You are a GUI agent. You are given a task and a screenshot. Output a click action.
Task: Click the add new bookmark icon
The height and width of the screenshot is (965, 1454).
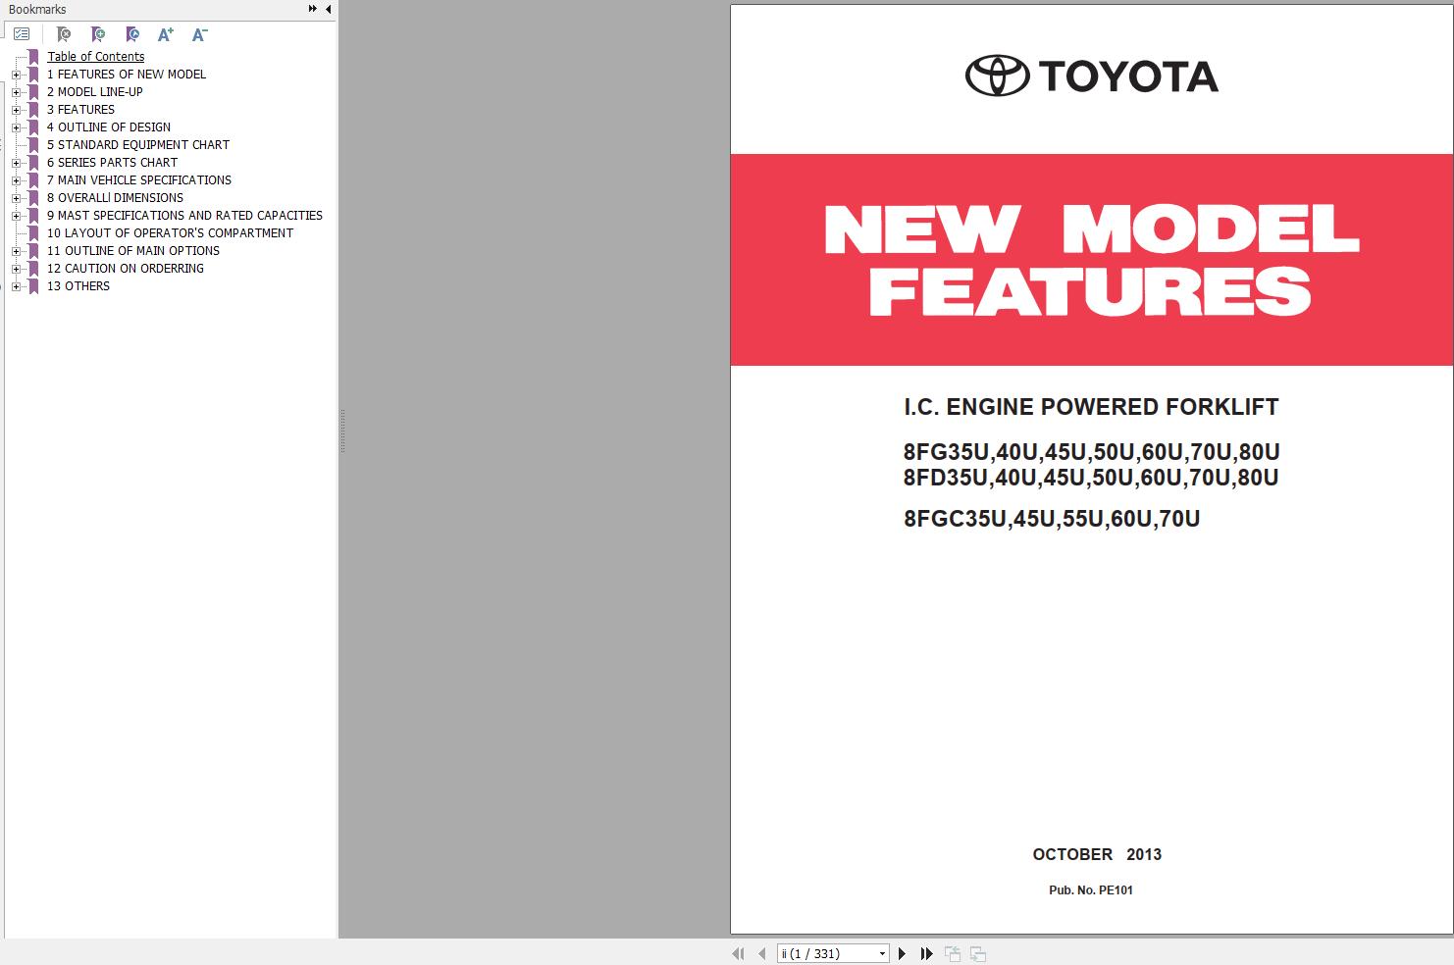coord(98,34)
